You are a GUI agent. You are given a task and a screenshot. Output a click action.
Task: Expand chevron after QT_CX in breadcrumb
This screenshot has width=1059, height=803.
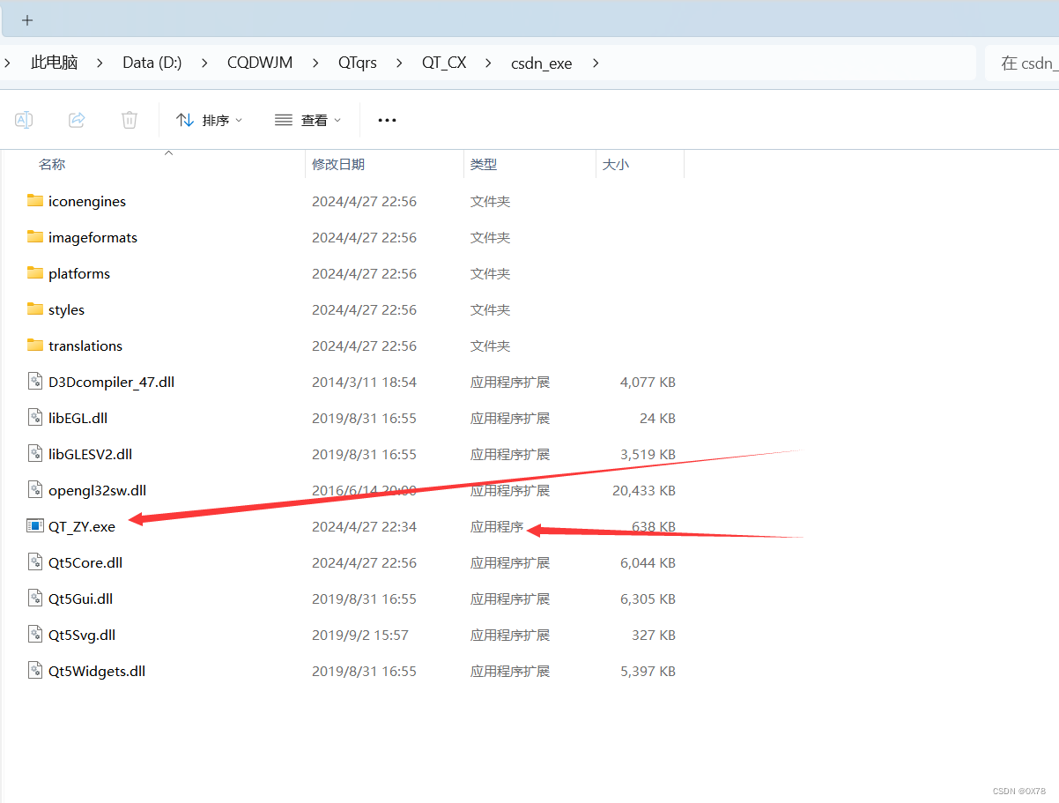point(489,63)
